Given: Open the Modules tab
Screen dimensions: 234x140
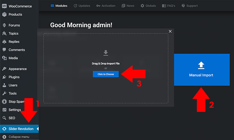Looking at the screenshot, I should (59, 6).
